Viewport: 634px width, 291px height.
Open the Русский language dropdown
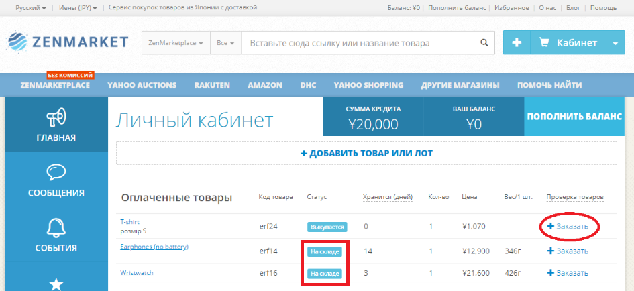31,7
